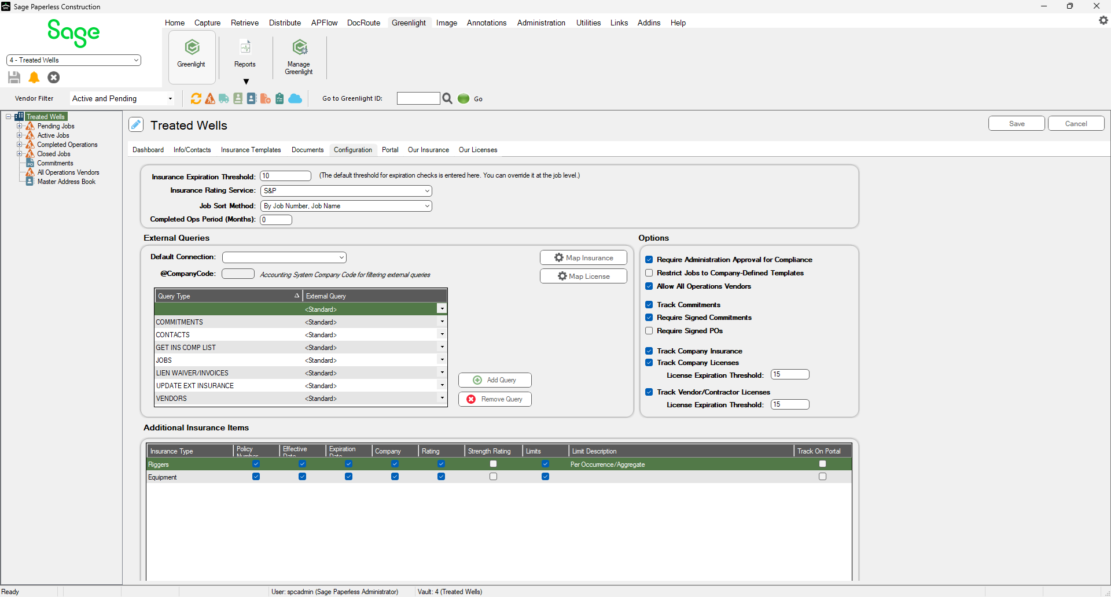Image resolution: width=1111 pixels, height=597 pixels.
Task: Click the pencil edit icon beside Treated Wells
Action: point(136,124)
